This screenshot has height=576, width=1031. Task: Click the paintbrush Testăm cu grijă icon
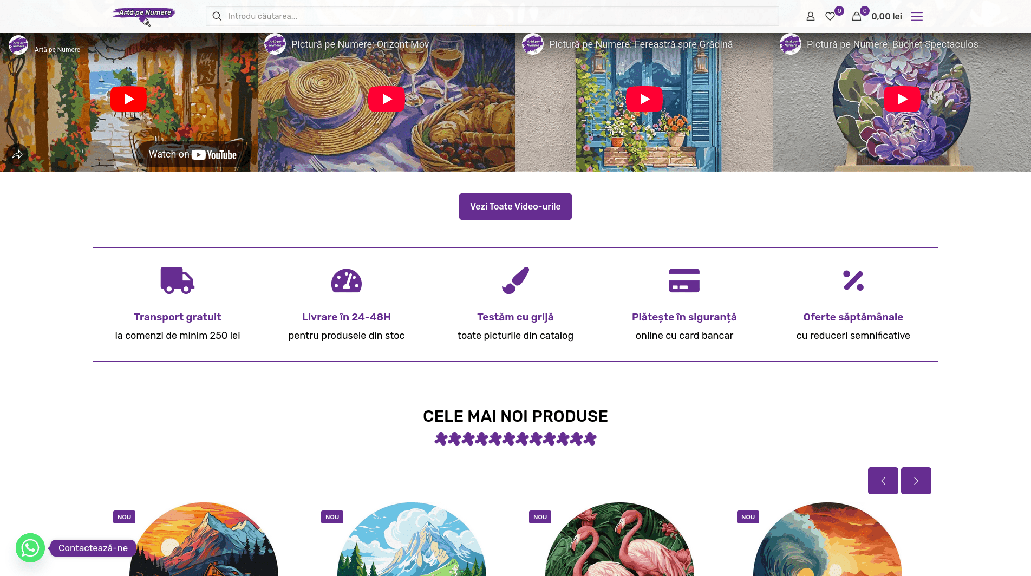(515, 280)
